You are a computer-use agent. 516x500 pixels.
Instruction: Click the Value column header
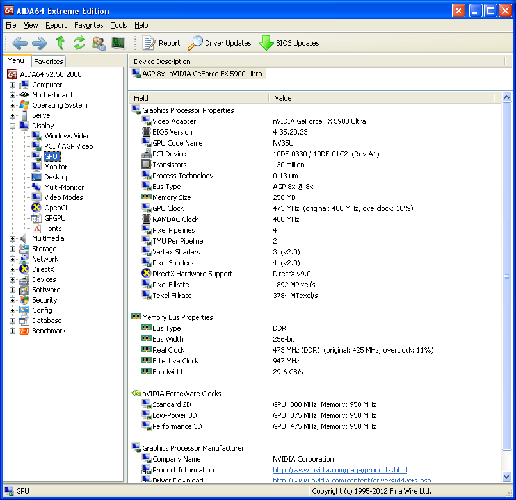[382, 98]
